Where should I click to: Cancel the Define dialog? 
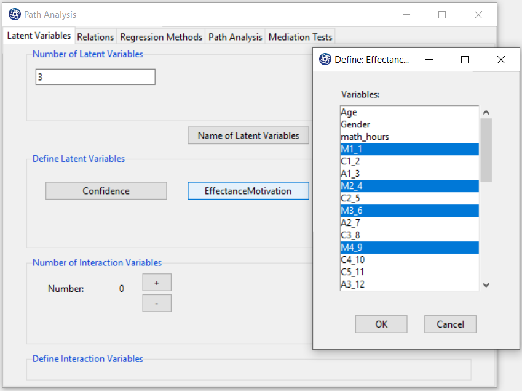450,324
